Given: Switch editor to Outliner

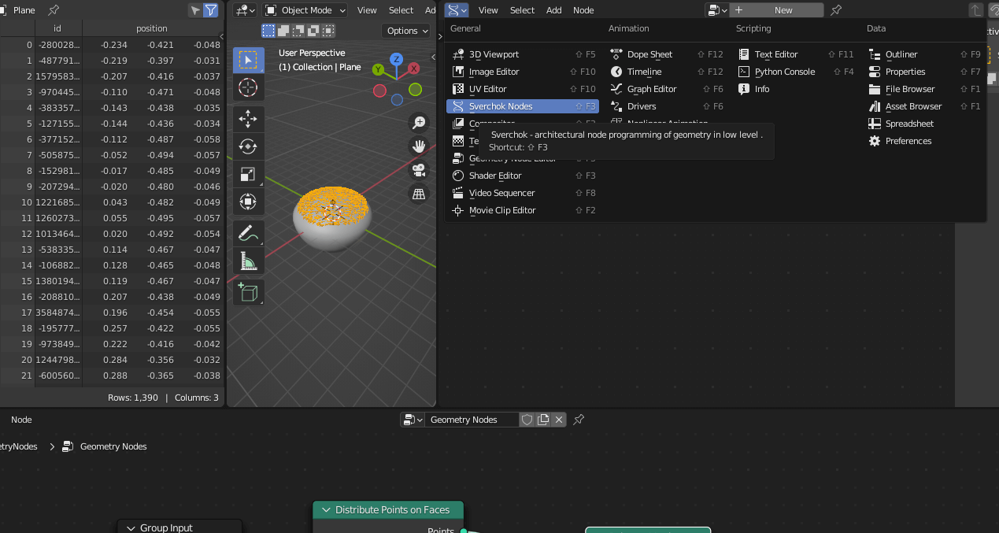Looking at the screenshot, I should click(x=924, y=54).
